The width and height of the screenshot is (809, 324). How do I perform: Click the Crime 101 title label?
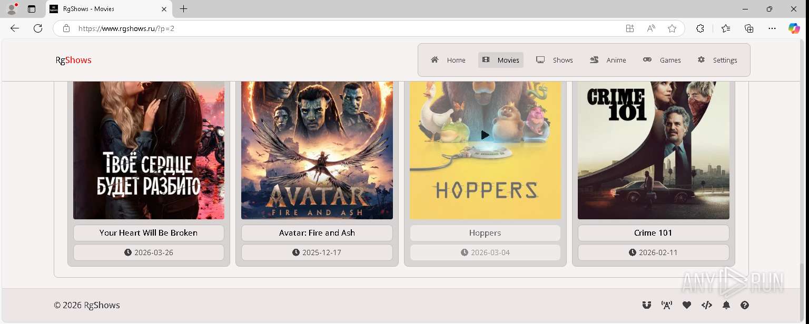(x=654, y=233)
